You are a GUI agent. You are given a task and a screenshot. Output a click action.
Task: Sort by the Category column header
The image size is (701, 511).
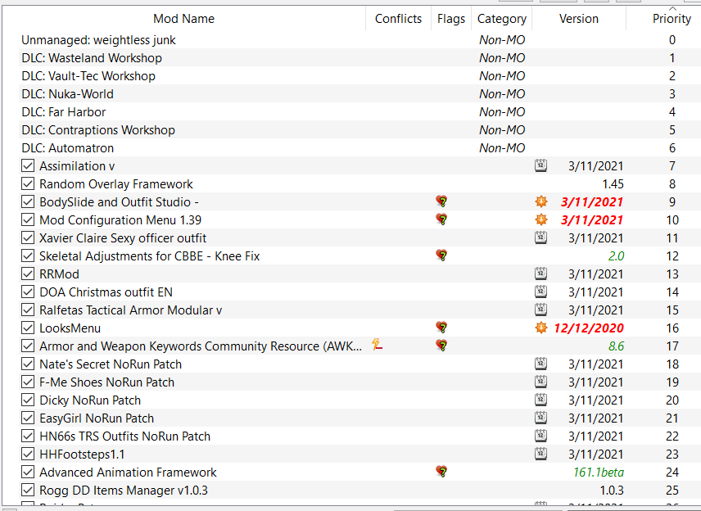pyautogui.click(x=502, y=18)
